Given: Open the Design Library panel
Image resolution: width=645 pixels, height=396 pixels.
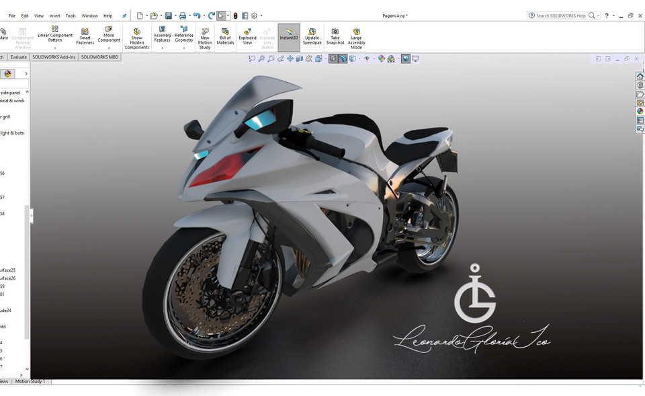Looking at the screenshot, I should coord(640,85).
